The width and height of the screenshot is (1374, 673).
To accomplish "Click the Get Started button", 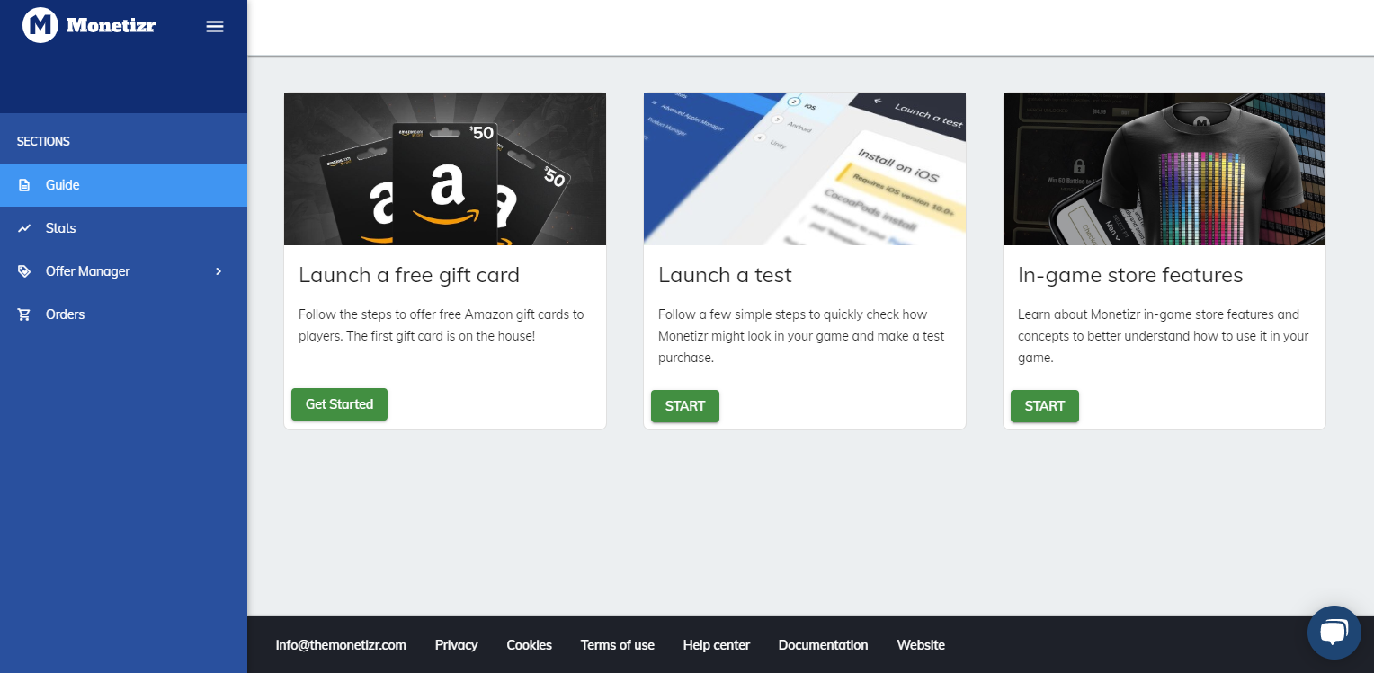I will pos(339,404).
